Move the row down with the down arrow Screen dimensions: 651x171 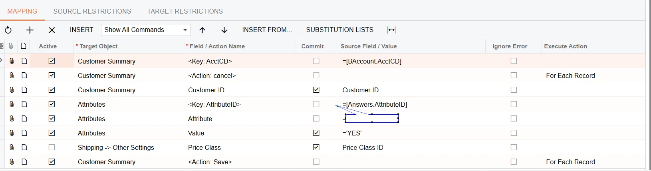click(224, 30)
